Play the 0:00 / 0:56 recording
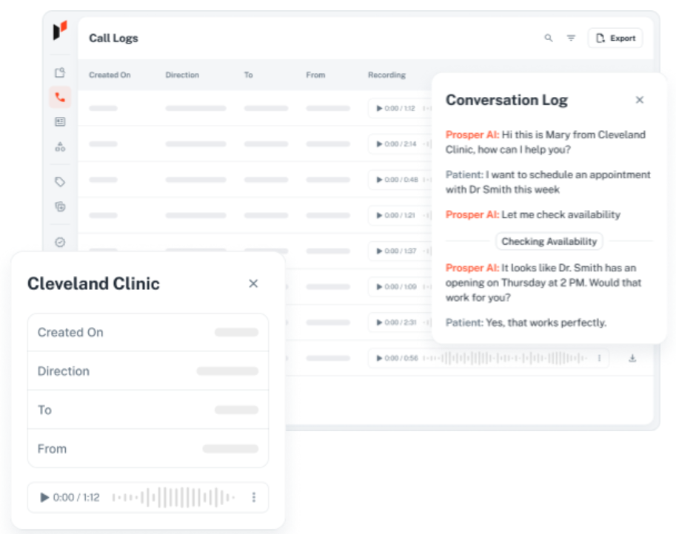Viewport: 676px width, 534px height. pos(379,358)
